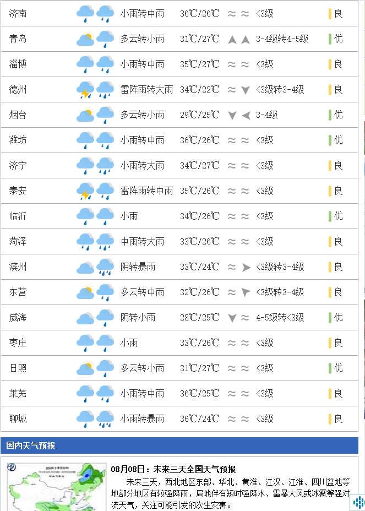
Task: Click the heavy rainstorm icon for 滨州
Action: pos(105,267)
